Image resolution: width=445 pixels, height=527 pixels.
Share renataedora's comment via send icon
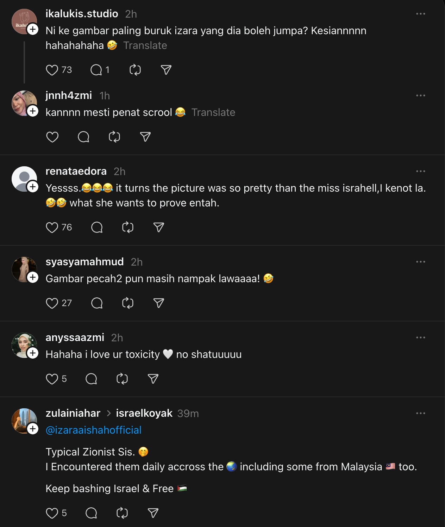tap(159, 227)
